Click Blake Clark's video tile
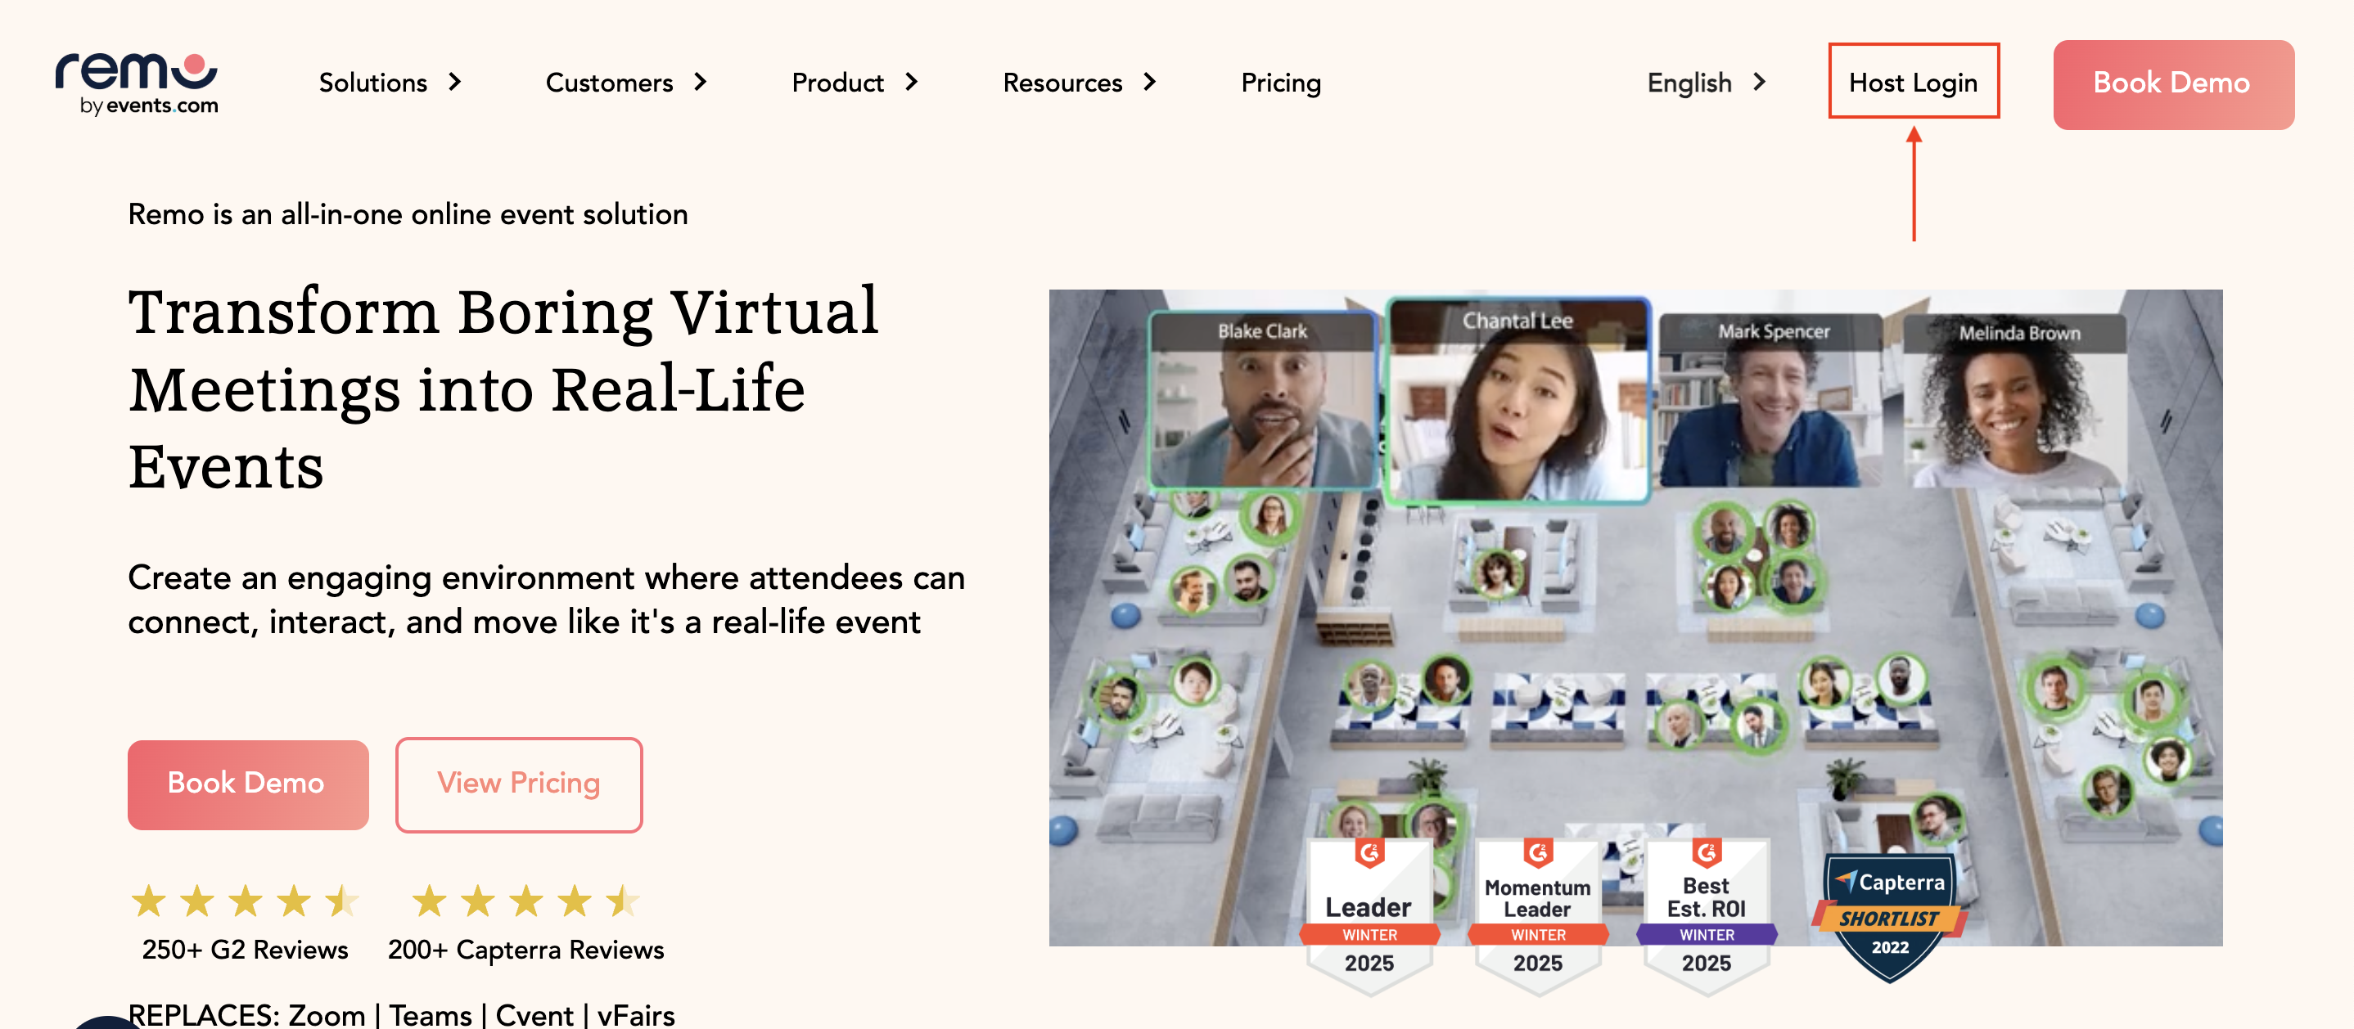This screenshot has width=2354, height=1029. tap(1263, 402)
